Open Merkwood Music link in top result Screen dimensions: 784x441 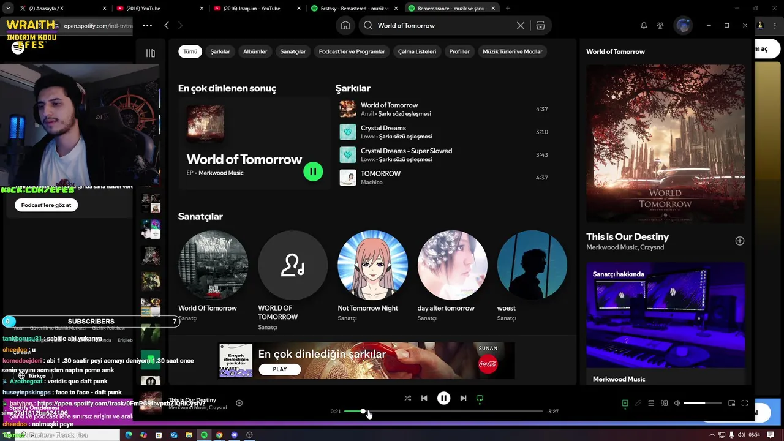pos(221,173)
